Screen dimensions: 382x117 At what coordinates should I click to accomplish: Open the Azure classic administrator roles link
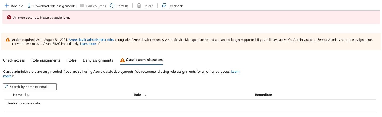91,40
